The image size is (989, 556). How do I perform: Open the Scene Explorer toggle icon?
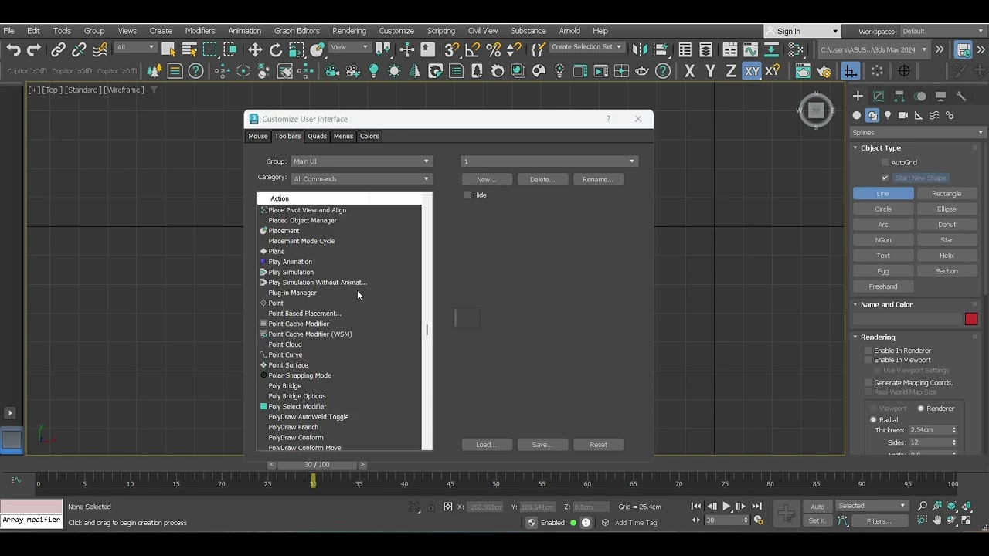[x=685, y=49]
